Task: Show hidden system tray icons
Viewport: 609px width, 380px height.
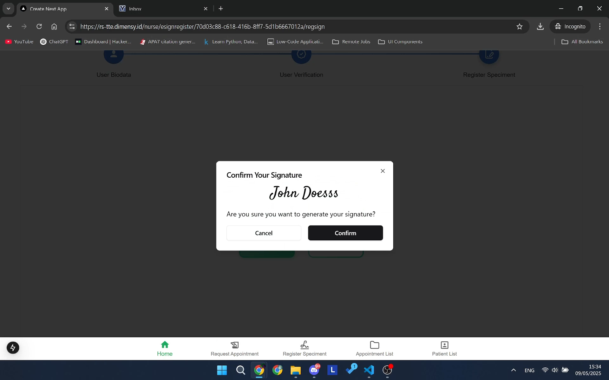Action: pyautogui.click(x=513, y=370)
